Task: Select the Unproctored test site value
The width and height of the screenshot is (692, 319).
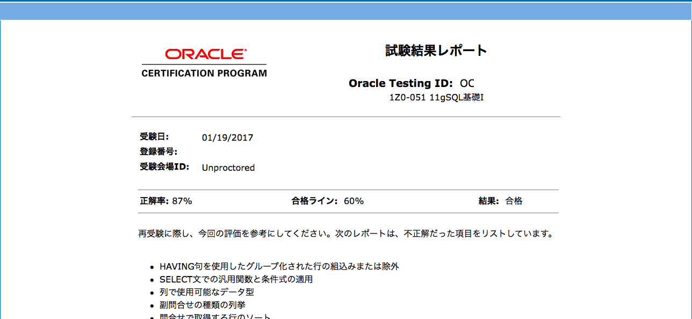Action: coord(228,168)
